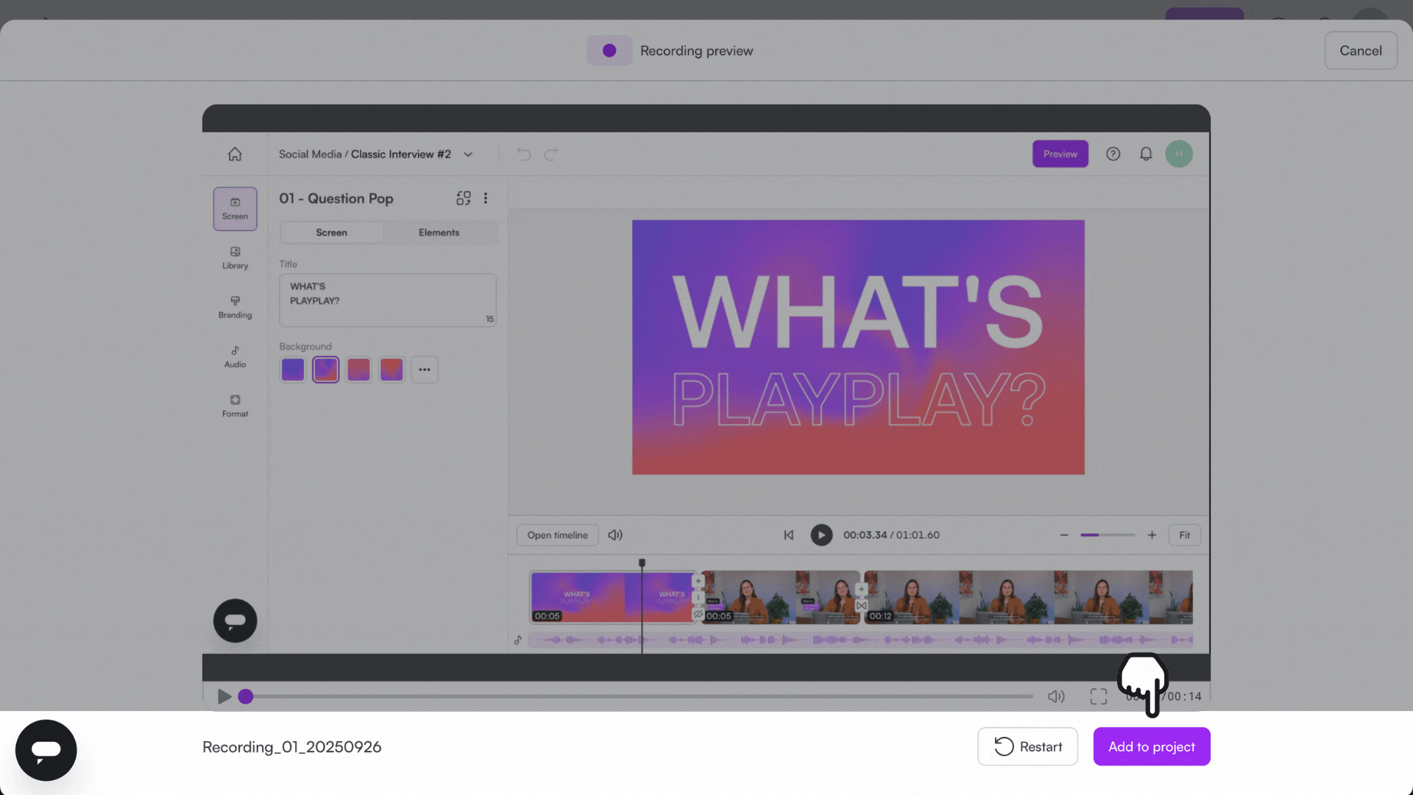Select the Library sidebar icon
This screenshot has width=1413, height=795.
235,258
